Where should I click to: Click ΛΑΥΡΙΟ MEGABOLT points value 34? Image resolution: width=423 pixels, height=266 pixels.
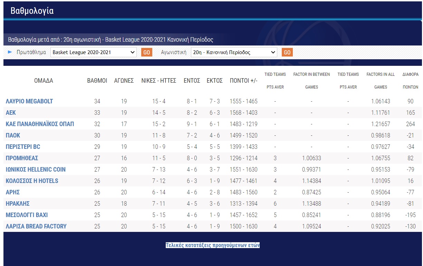[97, 101]
